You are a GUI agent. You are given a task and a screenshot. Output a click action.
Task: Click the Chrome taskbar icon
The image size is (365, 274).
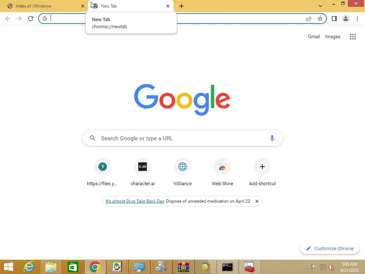point(95,267)
